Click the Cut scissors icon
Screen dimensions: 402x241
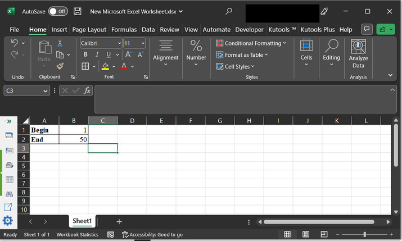[60, 43]
